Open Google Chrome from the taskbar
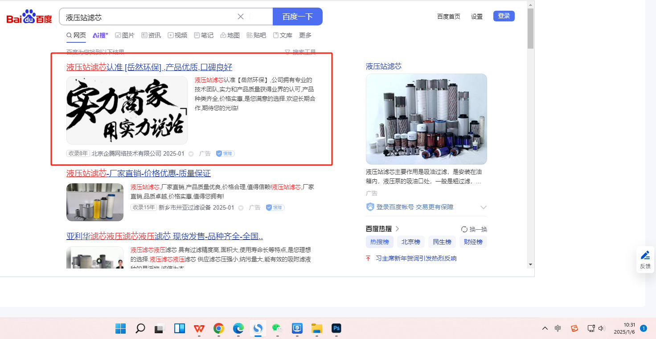 click(219, 328)
